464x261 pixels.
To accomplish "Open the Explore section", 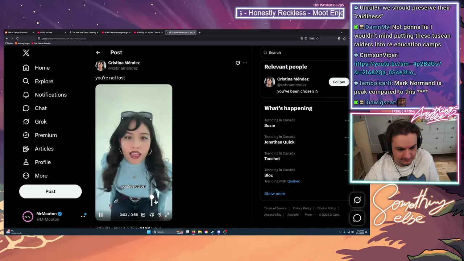I will tap(38, 81).
